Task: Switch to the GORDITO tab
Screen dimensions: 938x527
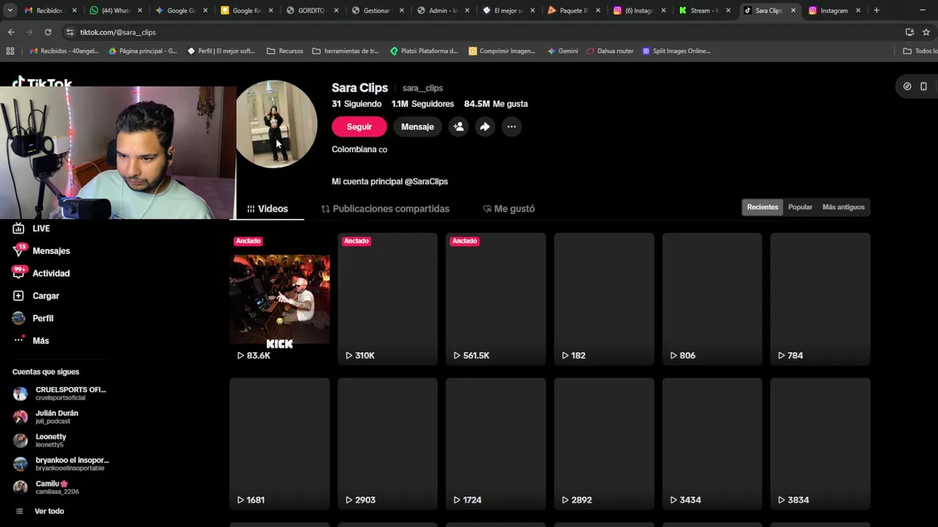Action: pos(311,10)
